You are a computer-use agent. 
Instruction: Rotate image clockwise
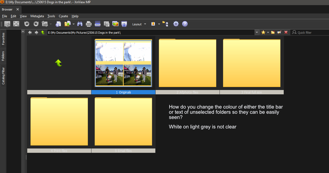point(36,24)
